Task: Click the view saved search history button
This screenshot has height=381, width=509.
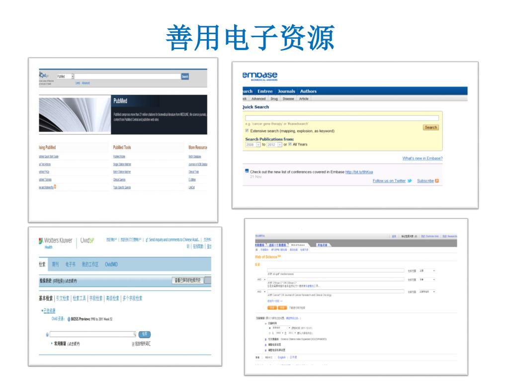Action: [187, 281]
